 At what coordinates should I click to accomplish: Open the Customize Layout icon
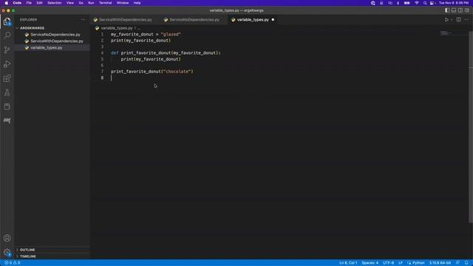pos(467,10)
